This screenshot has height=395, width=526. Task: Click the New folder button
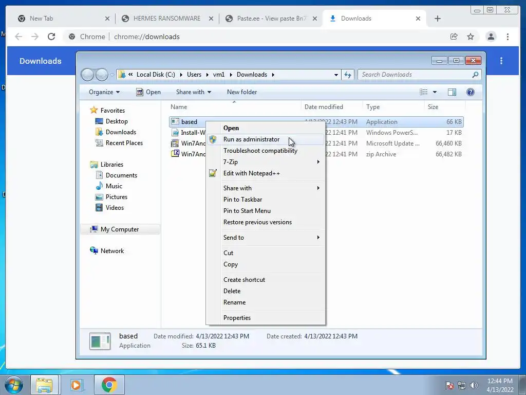242,92
